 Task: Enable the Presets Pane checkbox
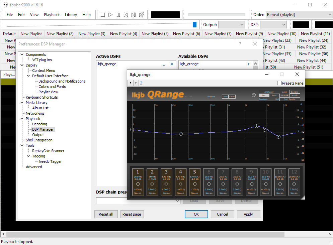tap(279, 83)
